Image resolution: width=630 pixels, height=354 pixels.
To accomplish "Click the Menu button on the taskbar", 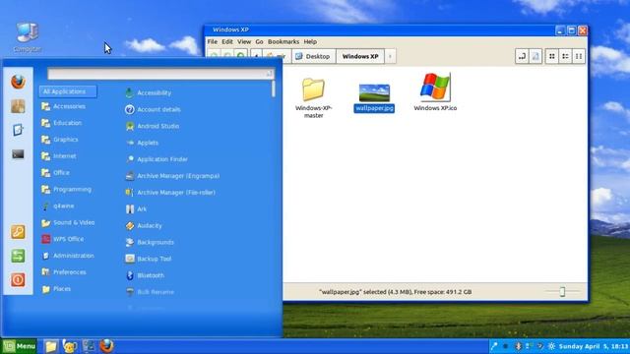I will pos(20,346).
